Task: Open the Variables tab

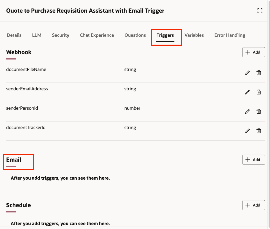Action: pos(194,35)
